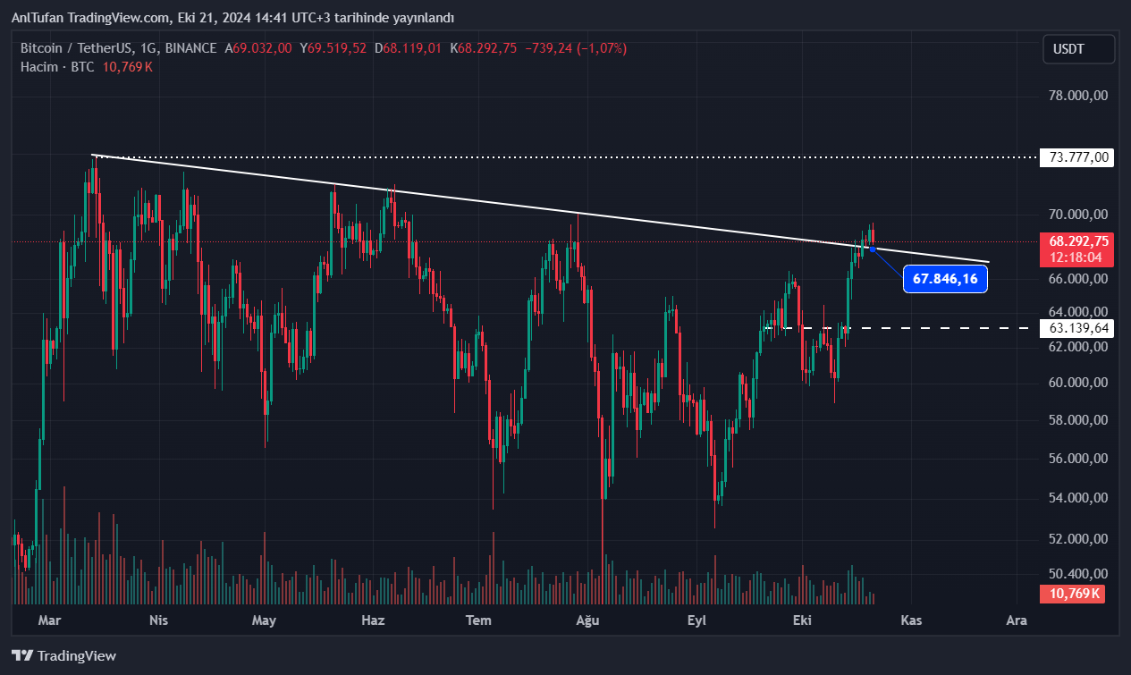1131x675 pixels.
Task: Click the blue 67.846,16 price callout
Action: (x=945, y=280)
